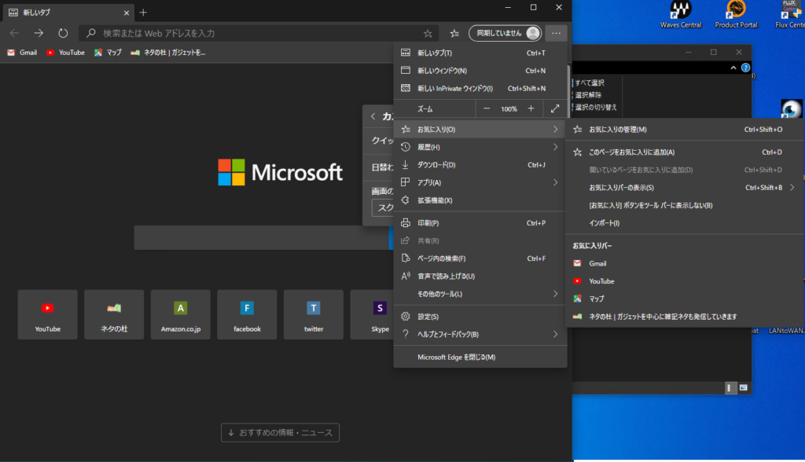Open Product Portal desktop shortcut
The width and height of the screenshot is (805, 462).
(736, 15)
